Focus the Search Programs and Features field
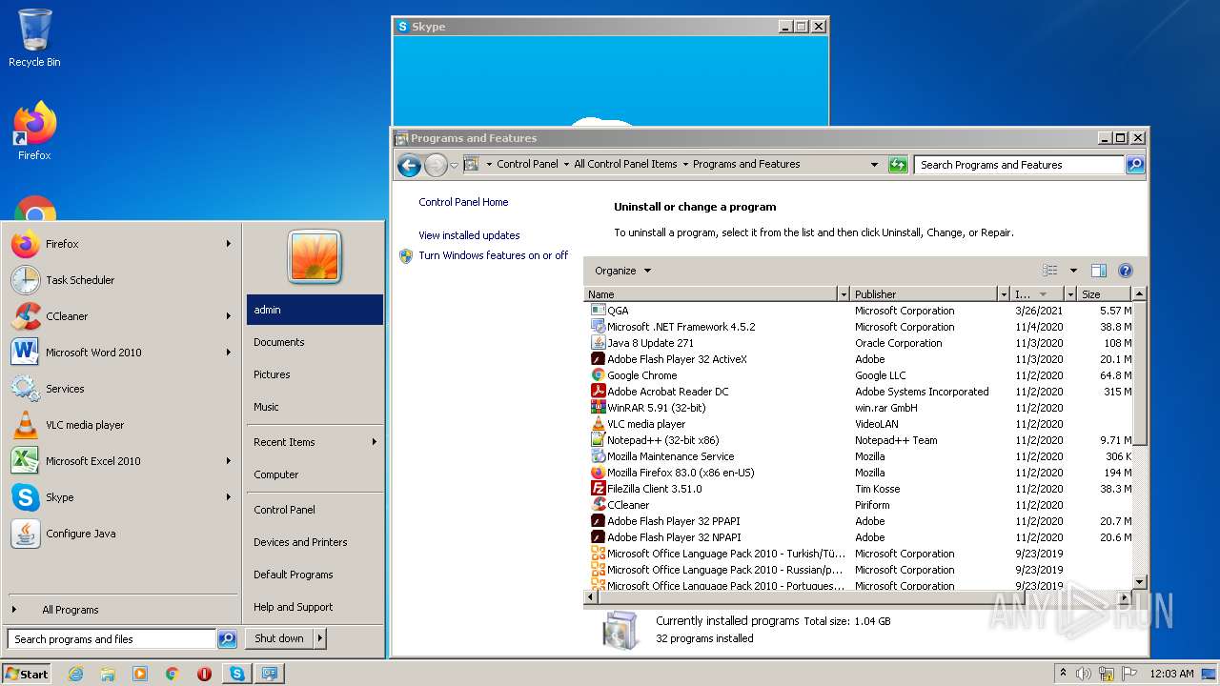The width and height of the screenshot is (1220, 686). (x=1019, y=165)
